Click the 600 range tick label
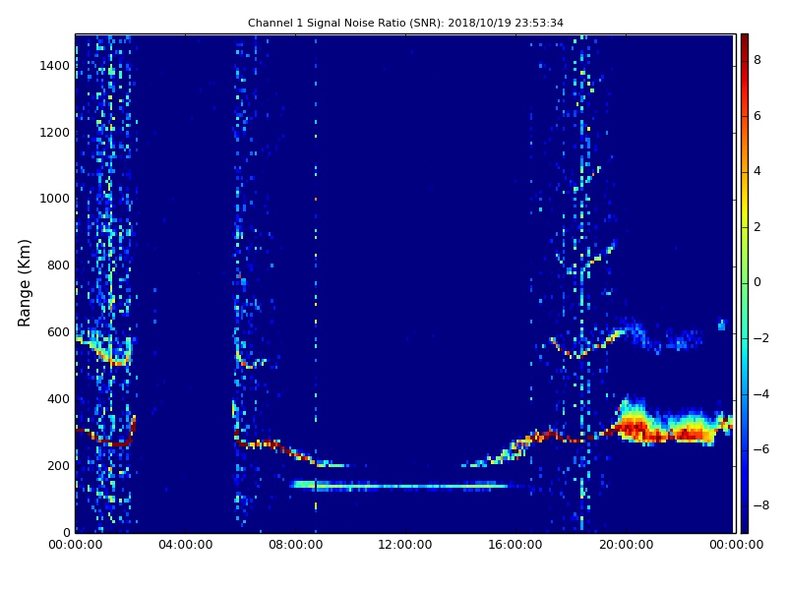 (58, 332)
